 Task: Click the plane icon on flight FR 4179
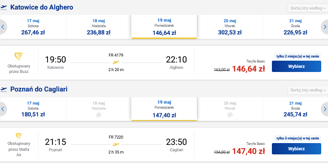click(x=116, y=62)
